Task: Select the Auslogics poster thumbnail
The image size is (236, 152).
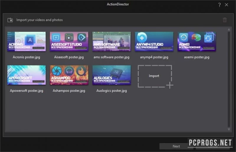Action: [x=112, y=75]
